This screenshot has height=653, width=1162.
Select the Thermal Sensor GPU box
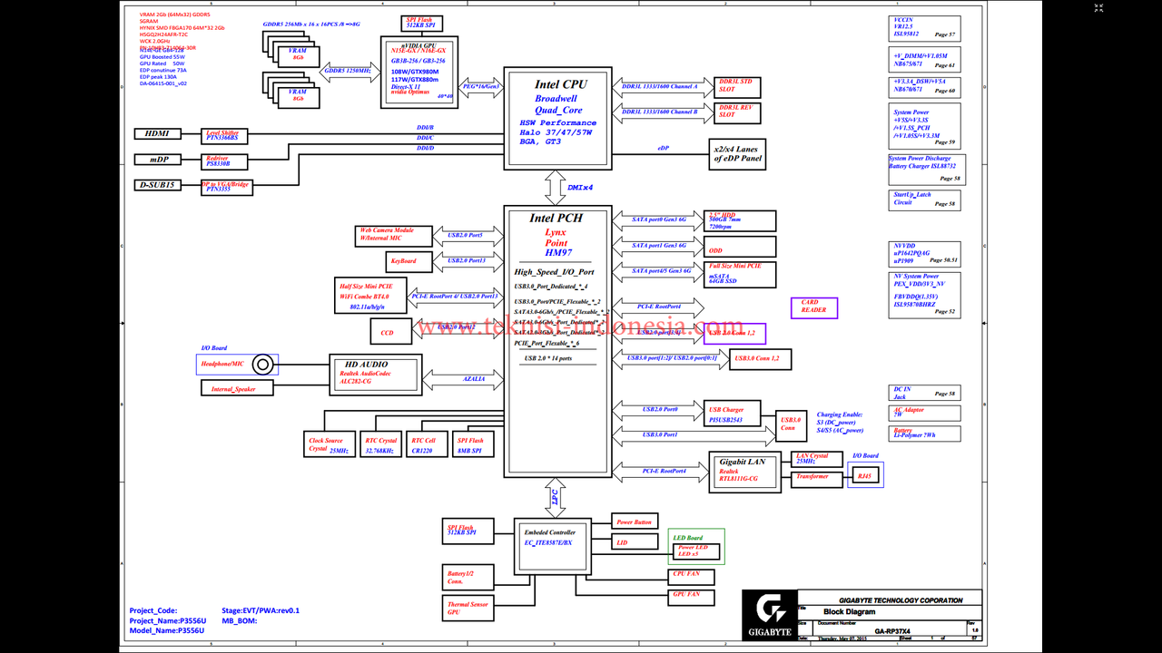point(469,608)
